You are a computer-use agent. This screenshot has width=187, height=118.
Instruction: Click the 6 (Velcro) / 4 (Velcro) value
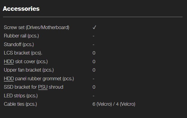point(114,104)
